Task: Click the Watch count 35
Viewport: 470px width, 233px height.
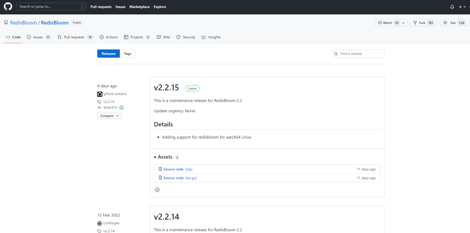Action: pos(397,23)
